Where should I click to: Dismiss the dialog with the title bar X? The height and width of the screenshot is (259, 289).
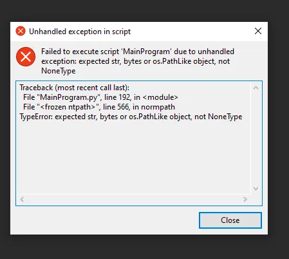pos(258,31)
